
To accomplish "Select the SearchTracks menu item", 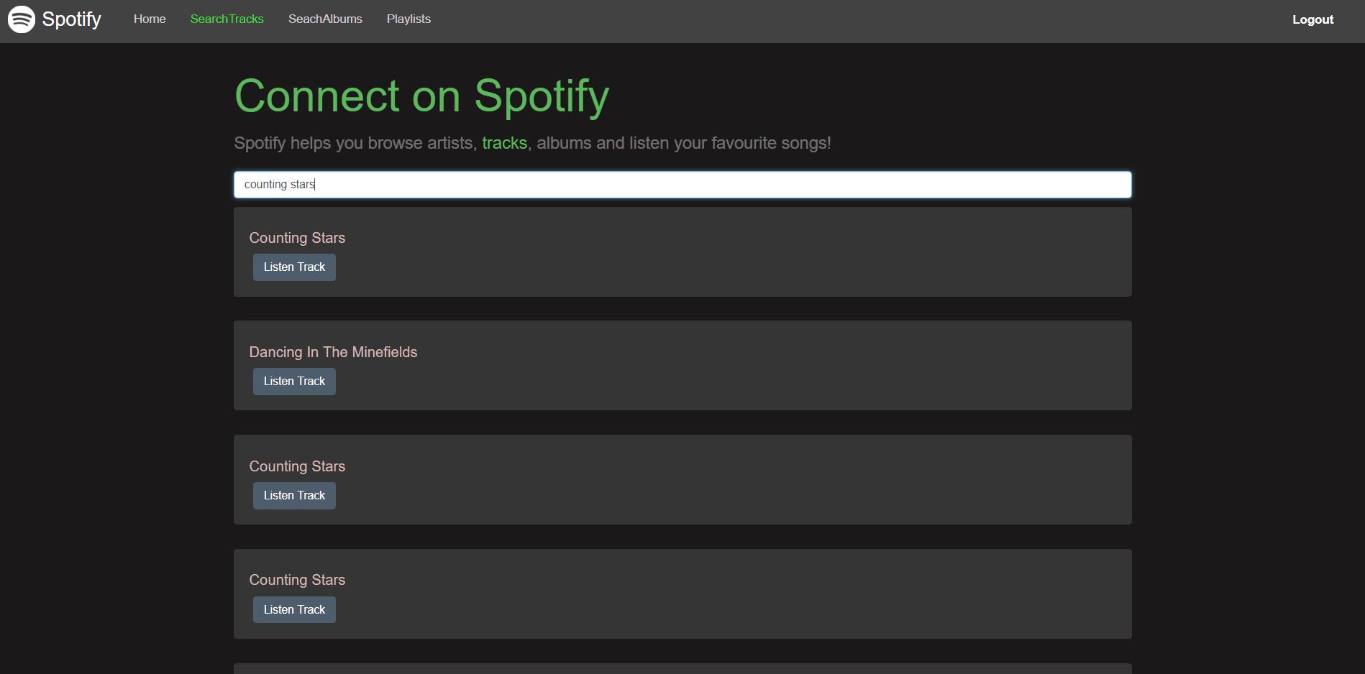I will (227, 19).
